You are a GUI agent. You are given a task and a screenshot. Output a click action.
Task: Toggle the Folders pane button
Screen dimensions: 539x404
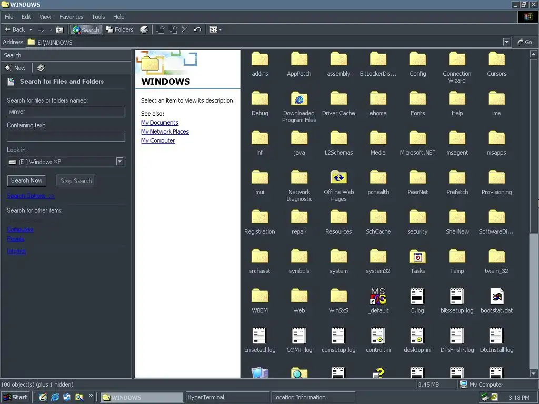coord(119,29)
